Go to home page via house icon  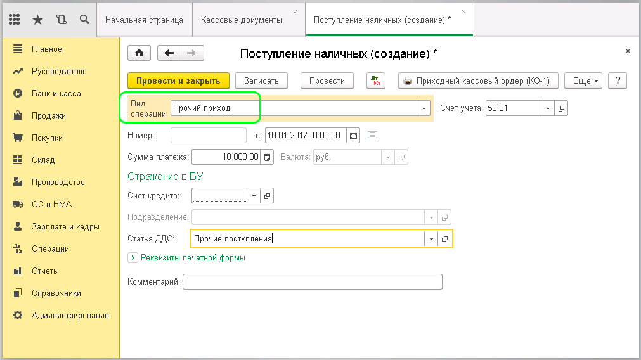(x=139, y=53)
